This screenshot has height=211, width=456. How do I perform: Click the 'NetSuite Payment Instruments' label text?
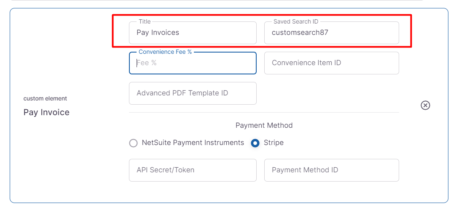[x=193, y=142]
